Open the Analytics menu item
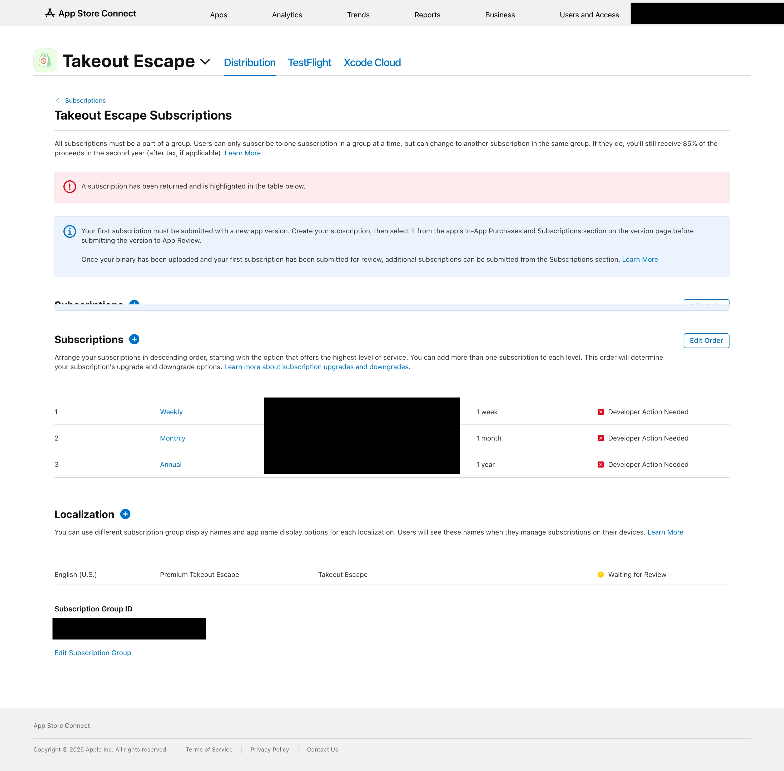The height and width of the screenshot is (771, 784). (x=286, y=15)
